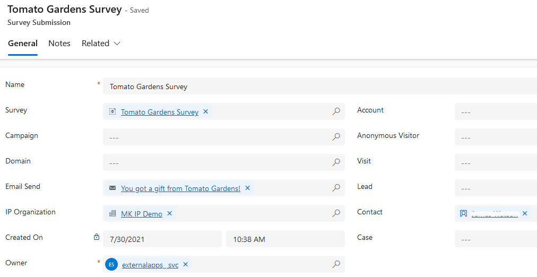Screen dimensions: 537x277
Task: Select the 'Contact' field label
Action: click(369, 212)
